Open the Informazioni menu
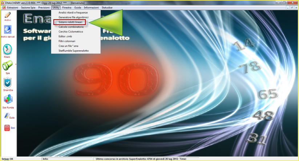This screenshot has width=299, height=161. click(x=91, y=8)
